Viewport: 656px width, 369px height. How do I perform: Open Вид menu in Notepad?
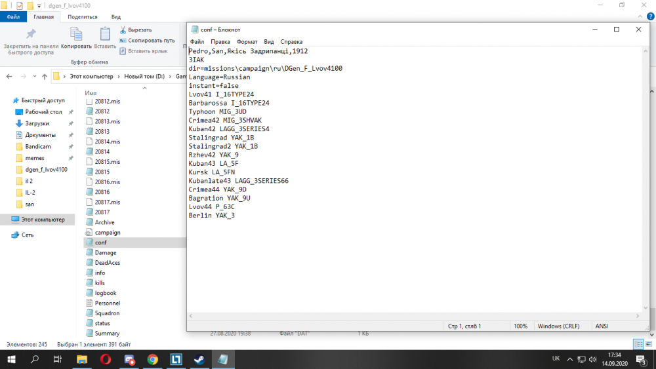click(x=268, y=42)
